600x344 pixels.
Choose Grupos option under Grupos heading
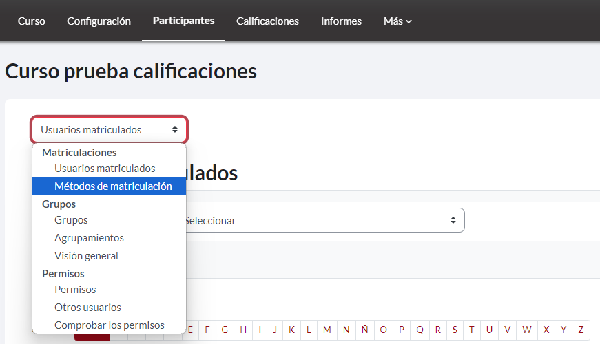(x=71, y=220)
